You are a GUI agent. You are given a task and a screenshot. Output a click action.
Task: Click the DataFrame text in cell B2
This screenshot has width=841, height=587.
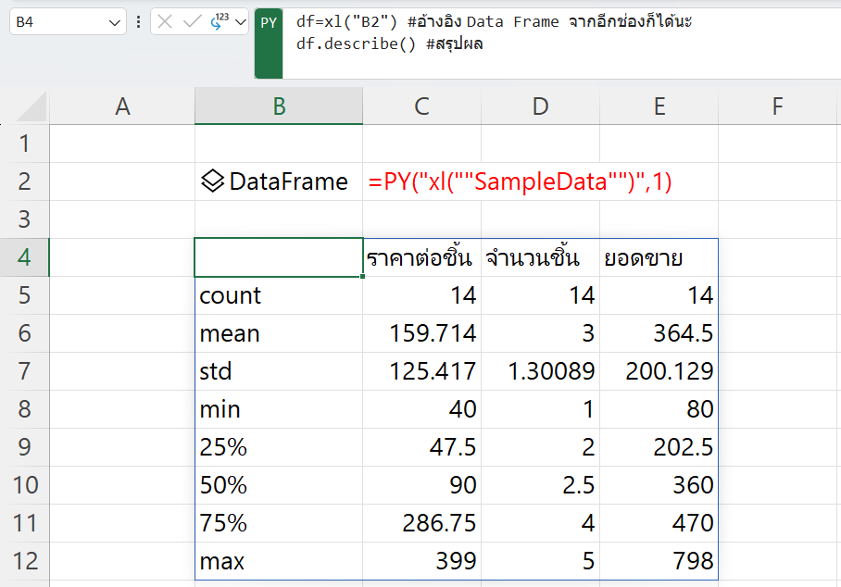[289, 181]
